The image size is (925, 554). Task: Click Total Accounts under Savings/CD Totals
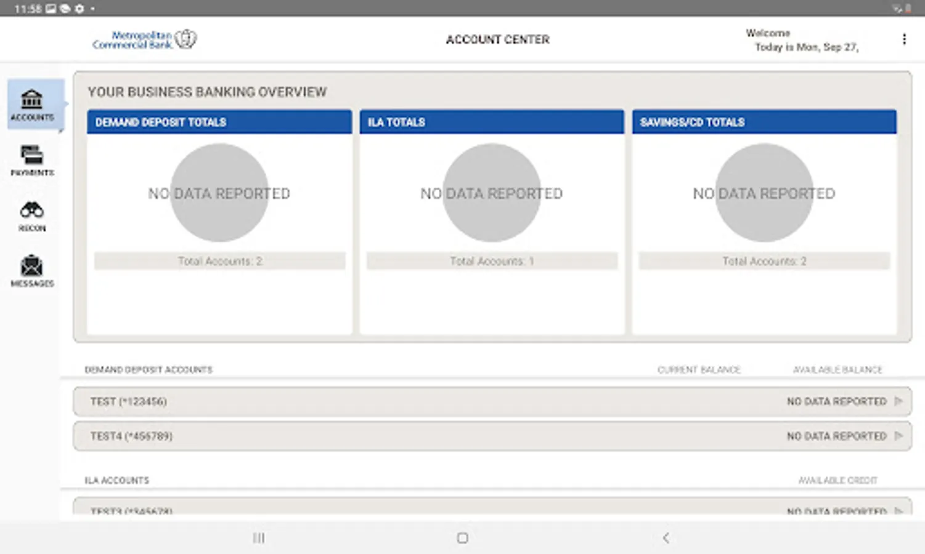tap(764, 261)
